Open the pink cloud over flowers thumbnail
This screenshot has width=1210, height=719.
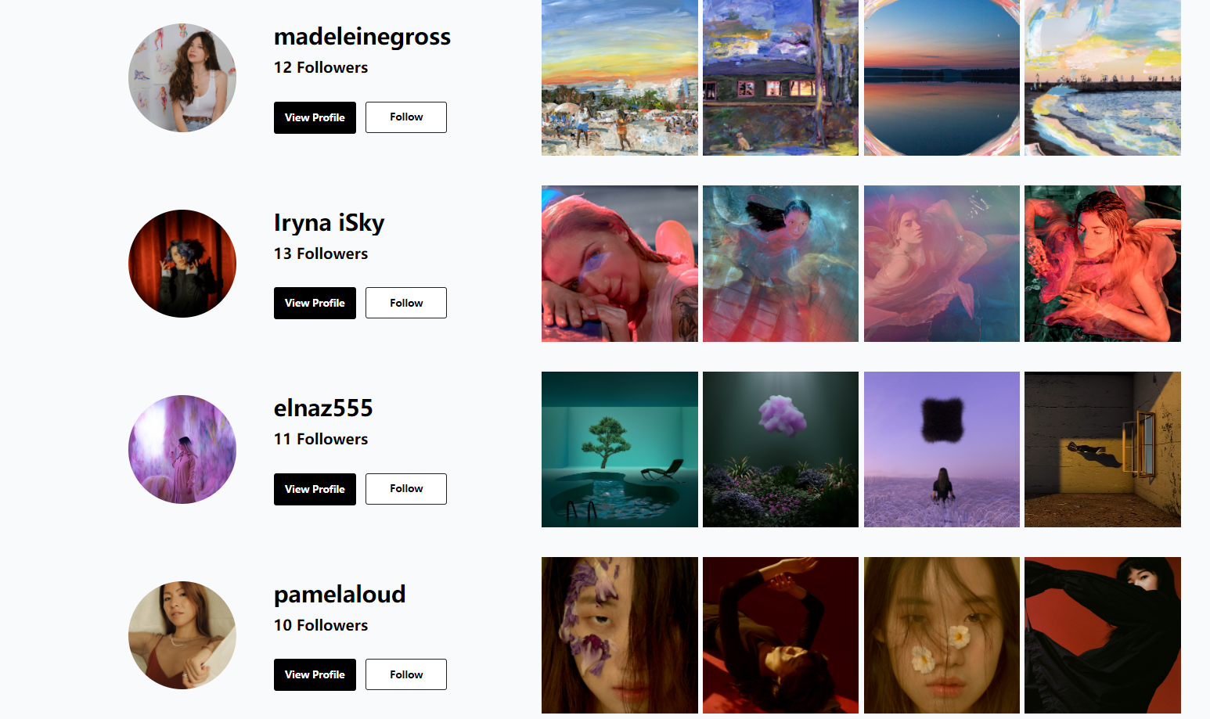[x=780, y=449]
